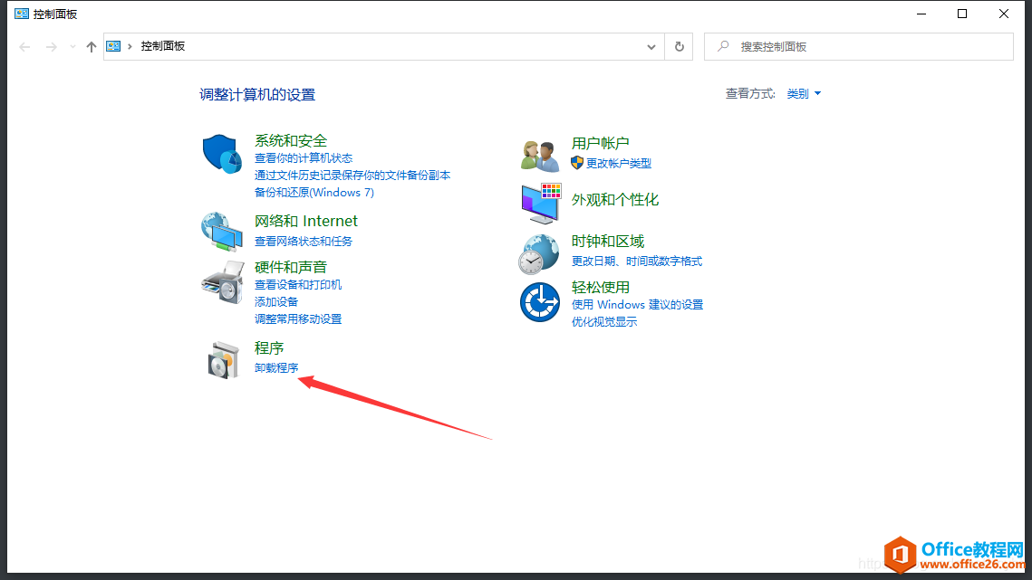1032x580 pixels.
Task: Open 系统和安全 category
Action: (x=290, y=141)
